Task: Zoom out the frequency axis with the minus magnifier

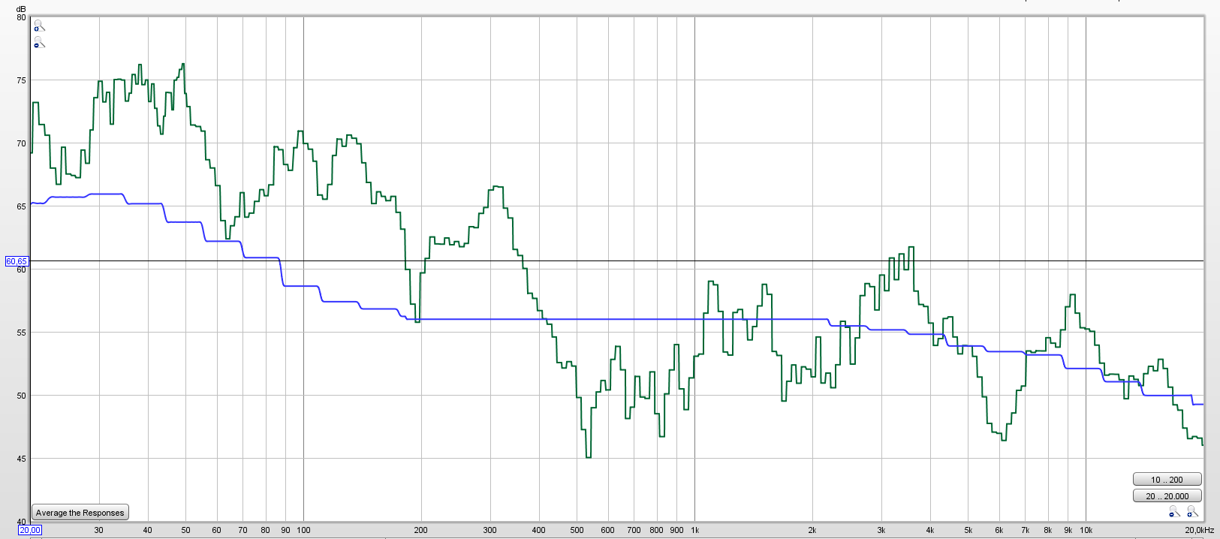Action: tap(1175, 512)
